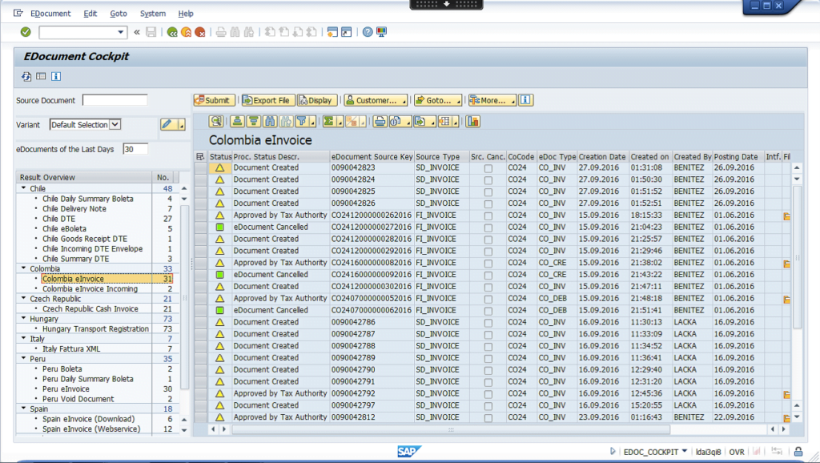This screenshot has width=820, height=463.
Task: Select Colombia eInvoice Incoming in the tree
Action: (x=90, y=289)
